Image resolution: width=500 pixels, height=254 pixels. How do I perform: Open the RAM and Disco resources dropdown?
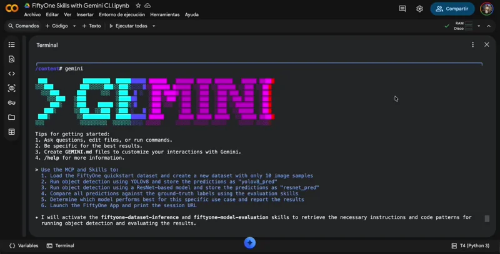pos(479,26)
